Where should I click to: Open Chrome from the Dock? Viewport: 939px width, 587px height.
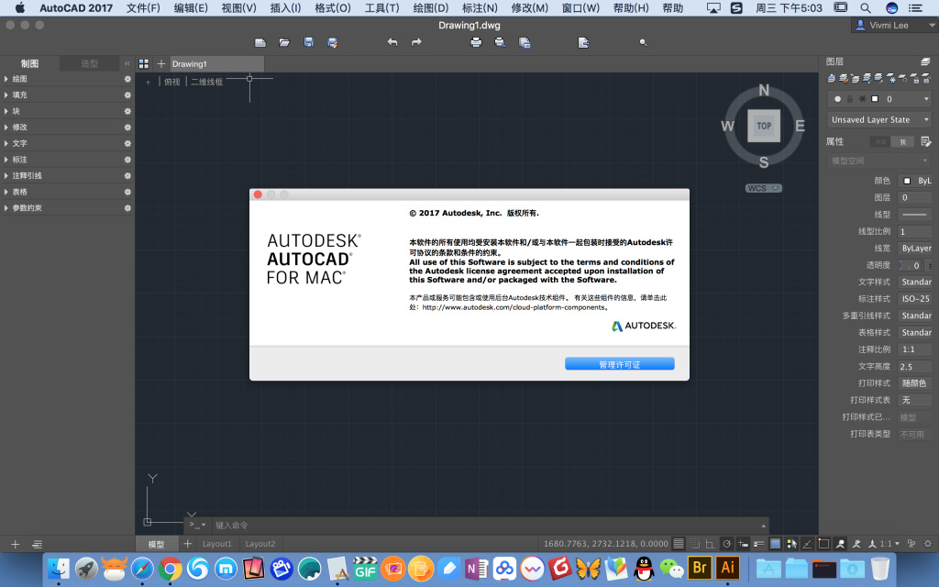(x=170, y=569)
